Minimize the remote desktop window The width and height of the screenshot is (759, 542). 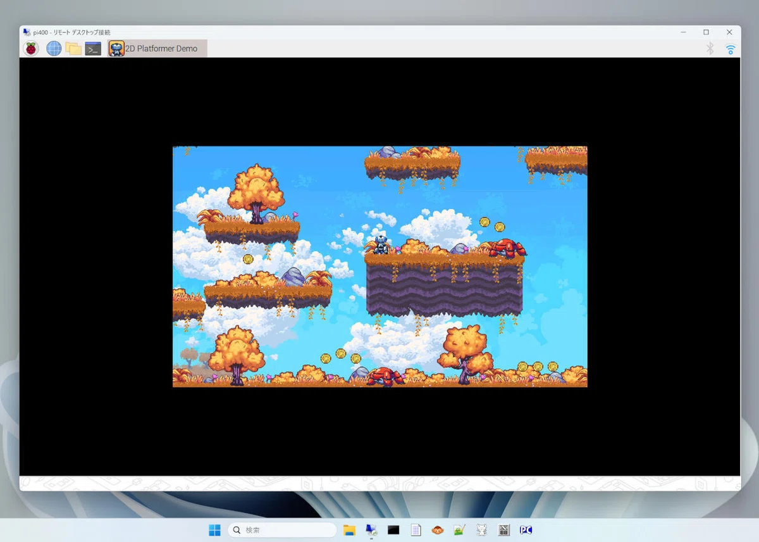684,32
